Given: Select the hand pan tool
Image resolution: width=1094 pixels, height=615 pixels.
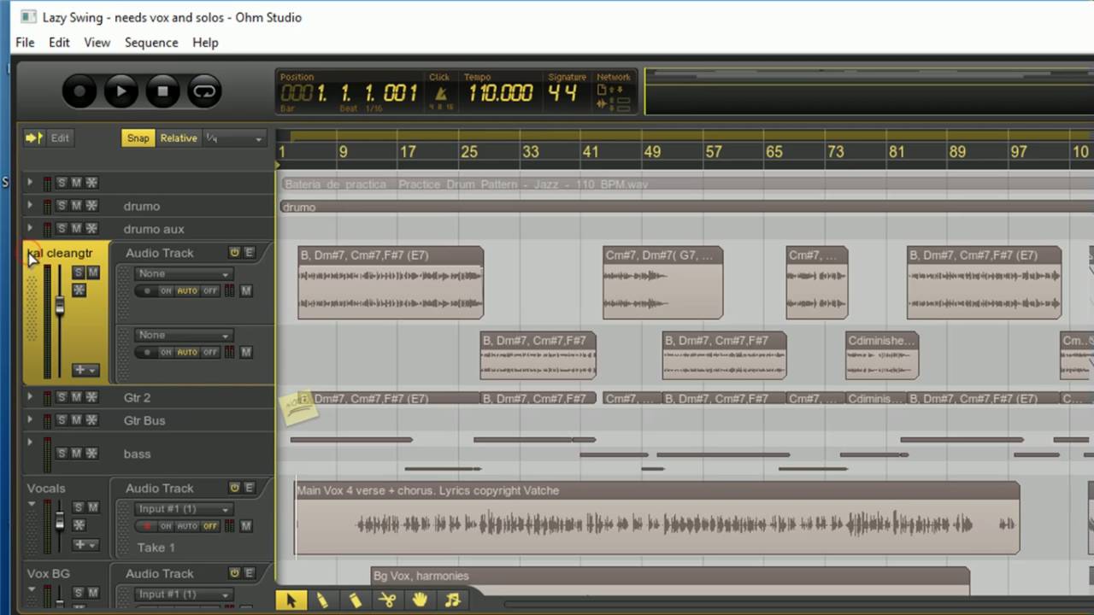Looking at the screenshot, I should (x=419, y=600).
